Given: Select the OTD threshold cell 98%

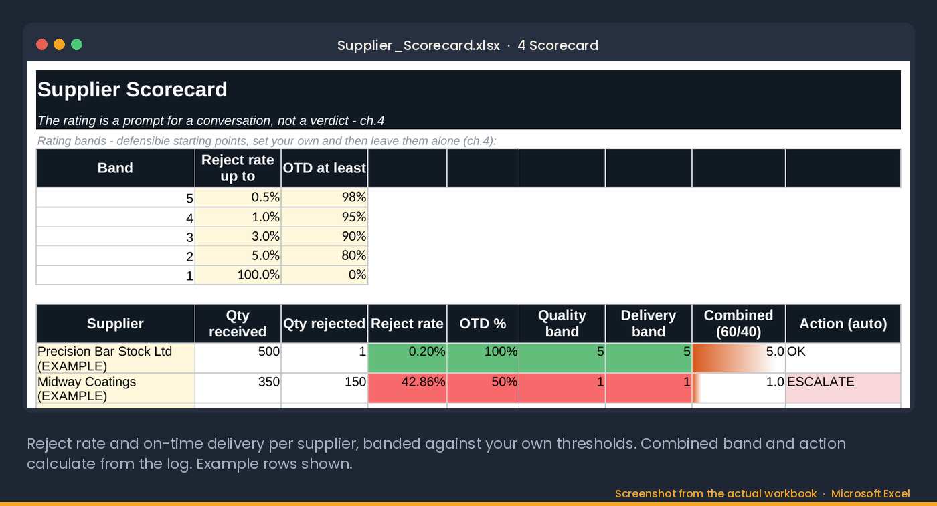Looking at the screenshot, I should (x=325, y=198).
